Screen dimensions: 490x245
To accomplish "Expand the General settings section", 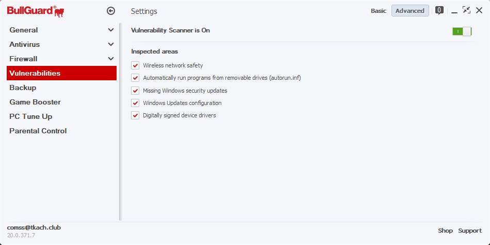I will pyautogui.click(x=110, y=30).
